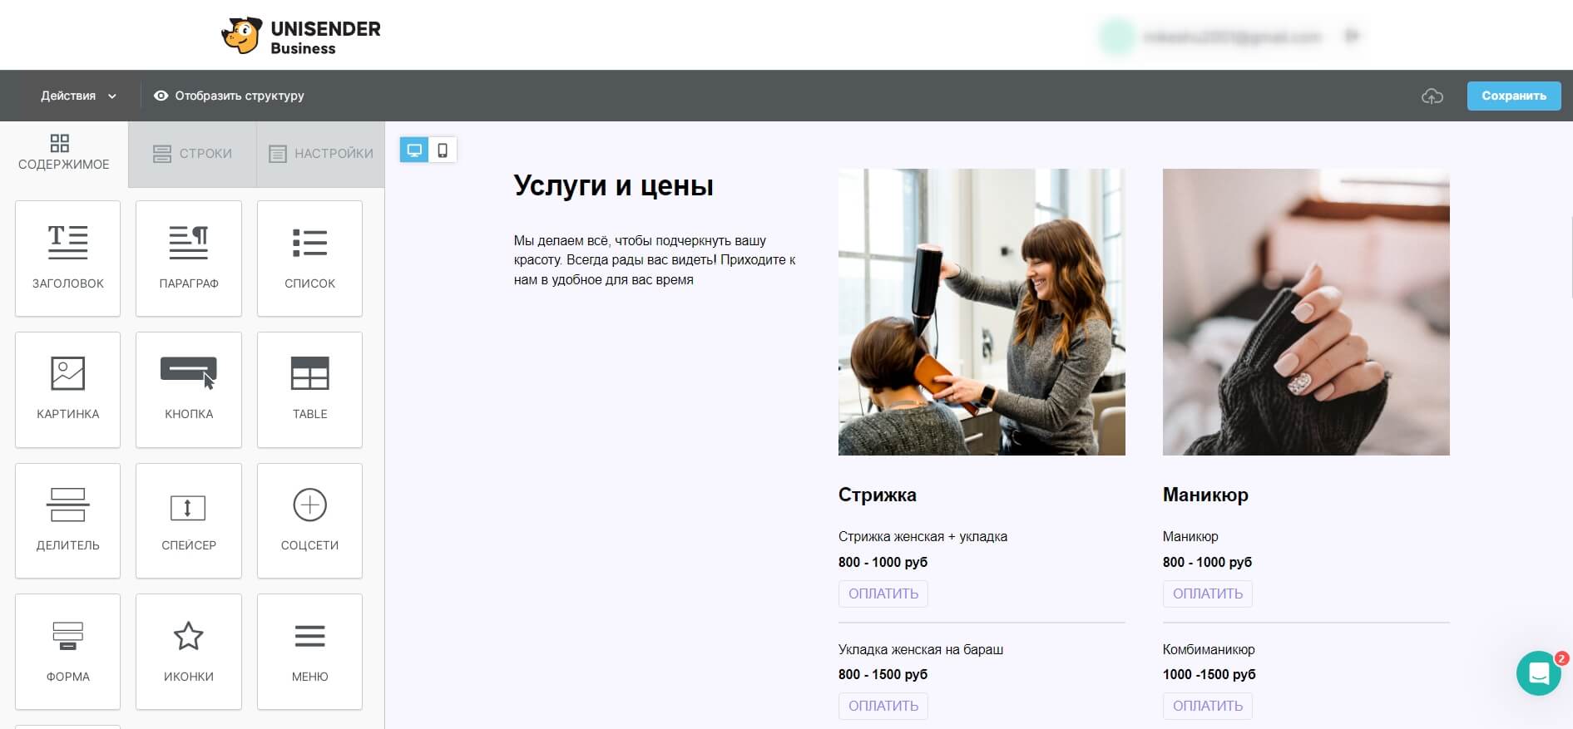Select the Спейсер content block

pos(189,521)
